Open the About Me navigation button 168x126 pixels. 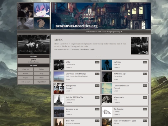pyautogui.click(x=26, y=69)
